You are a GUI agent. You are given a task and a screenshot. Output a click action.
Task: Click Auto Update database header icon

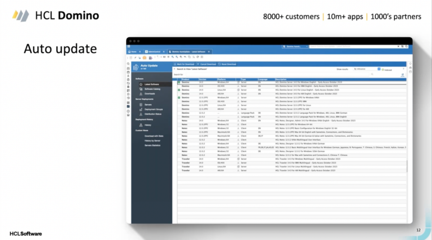[135, 67]
